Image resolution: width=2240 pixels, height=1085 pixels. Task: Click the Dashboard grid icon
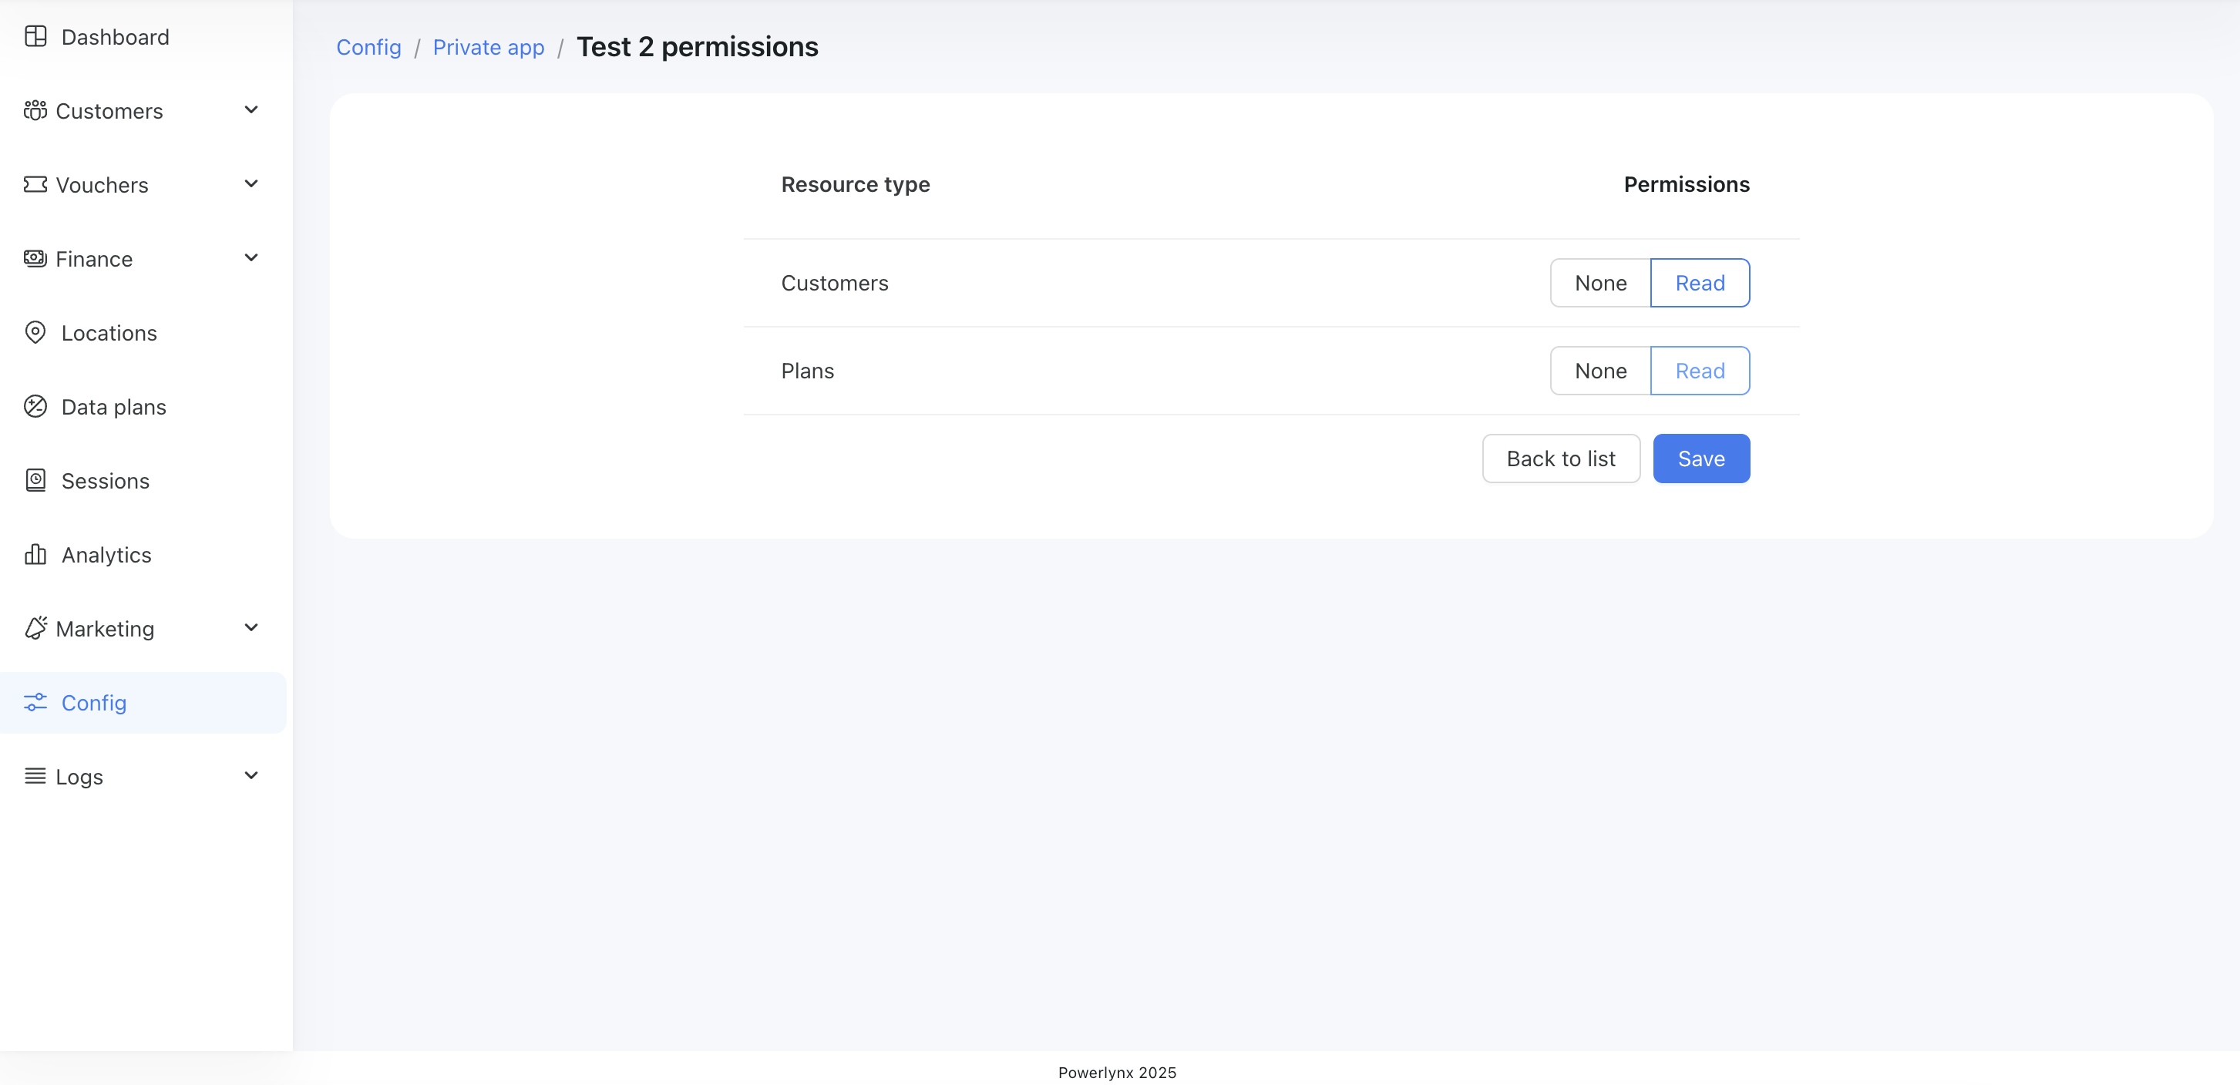[x=35, y=36]
